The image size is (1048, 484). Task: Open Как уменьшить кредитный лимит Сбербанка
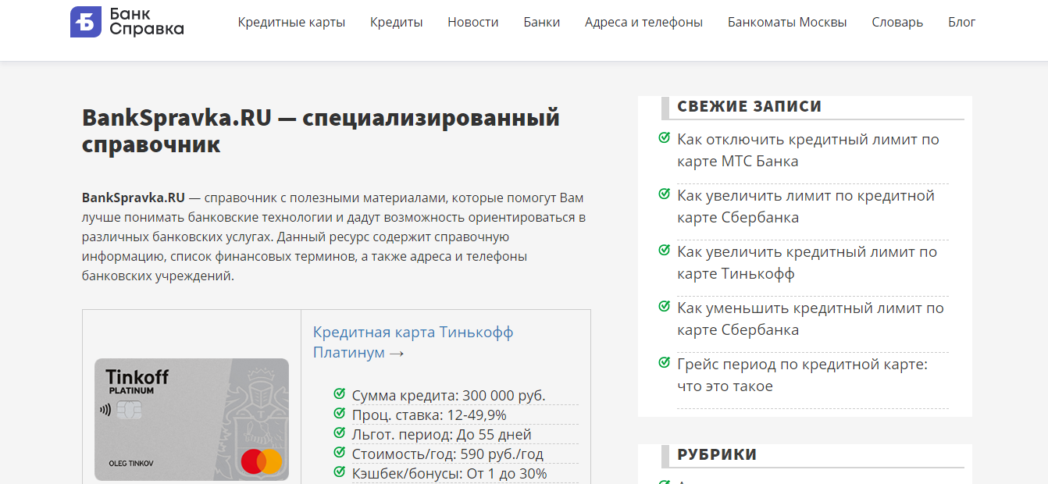pos(811,319)
